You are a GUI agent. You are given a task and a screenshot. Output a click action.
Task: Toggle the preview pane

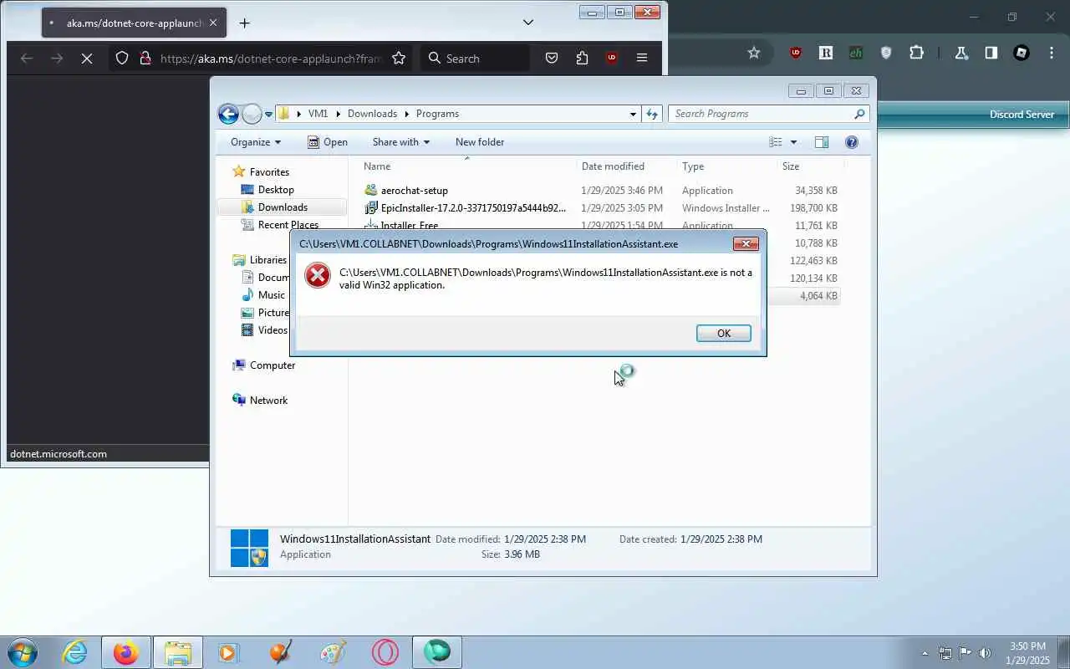tap(822, 142)
